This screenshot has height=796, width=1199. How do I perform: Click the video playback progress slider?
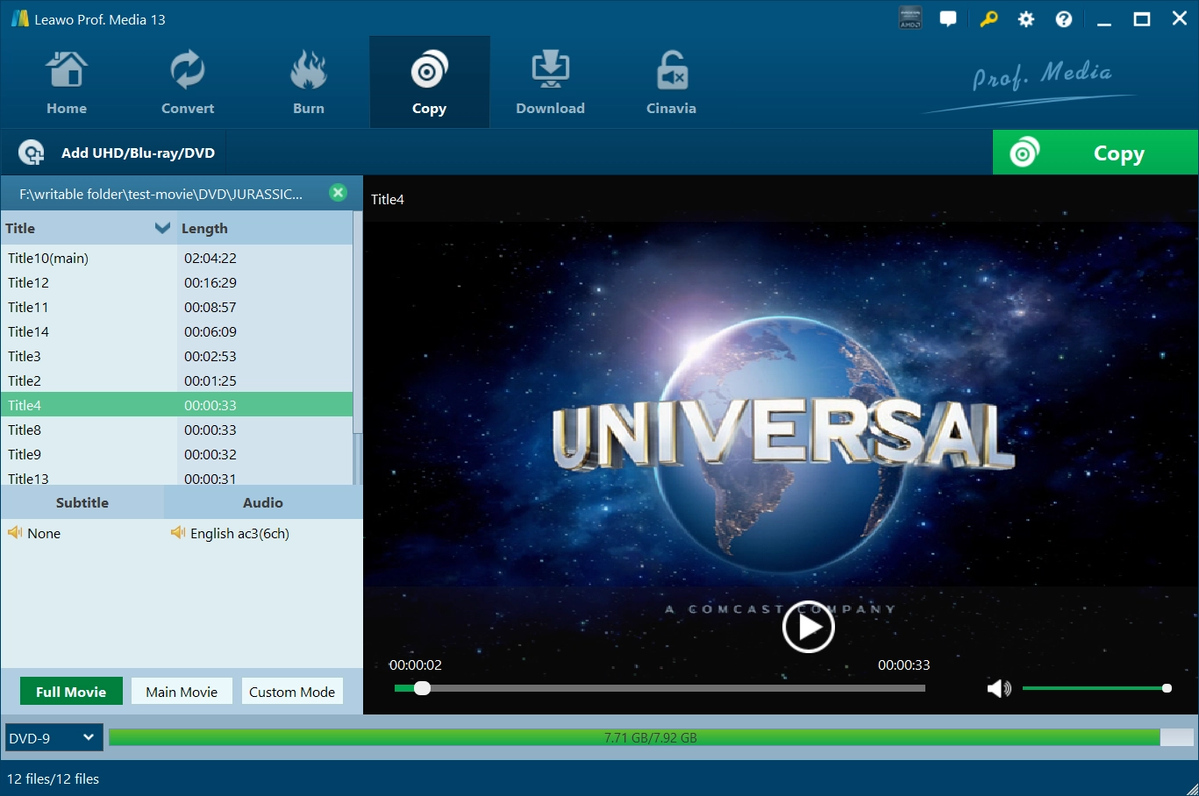(x=660, y=688)
